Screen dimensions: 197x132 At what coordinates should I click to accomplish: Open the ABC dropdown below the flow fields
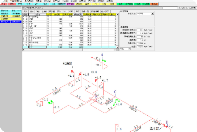126,49
